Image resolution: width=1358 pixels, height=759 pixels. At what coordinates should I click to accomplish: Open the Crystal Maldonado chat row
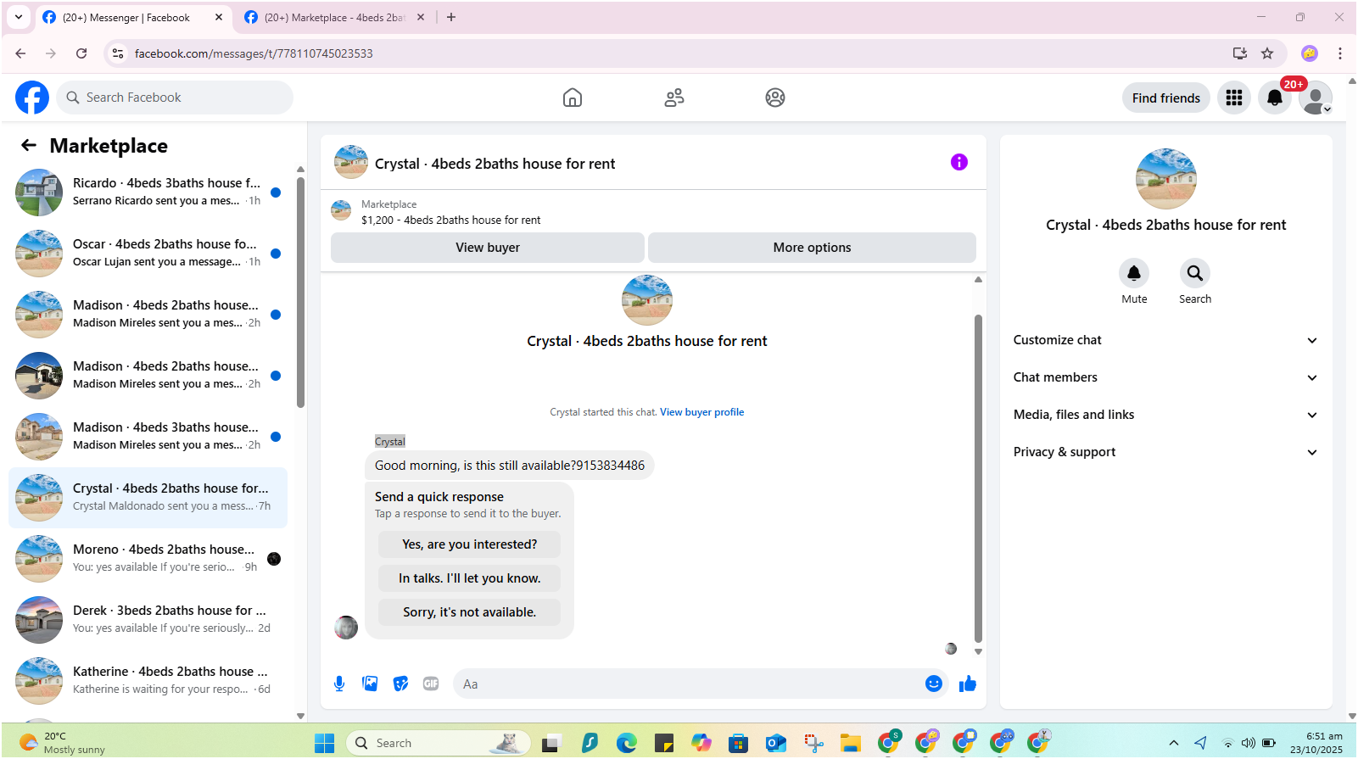click(x=148, y=498)
